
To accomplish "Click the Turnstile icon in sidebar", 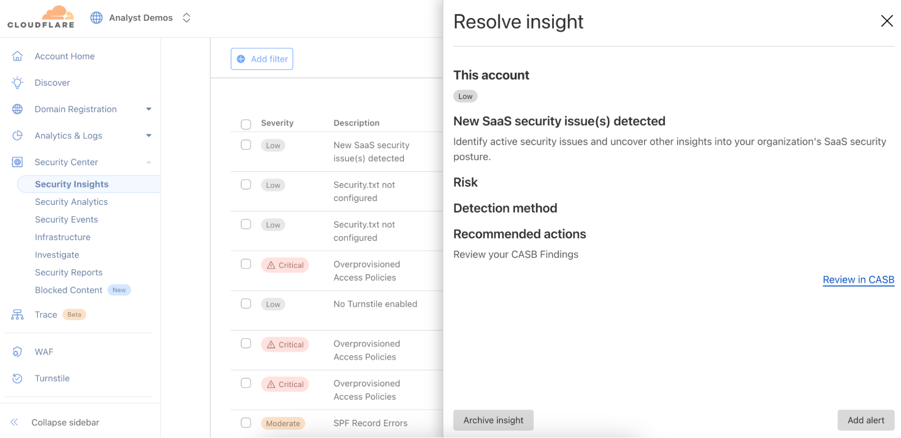I will (17, 379).
